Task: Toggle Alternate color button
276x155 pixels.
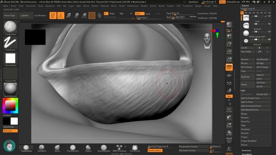Action: pyautogui.click(x=10, y=131)
